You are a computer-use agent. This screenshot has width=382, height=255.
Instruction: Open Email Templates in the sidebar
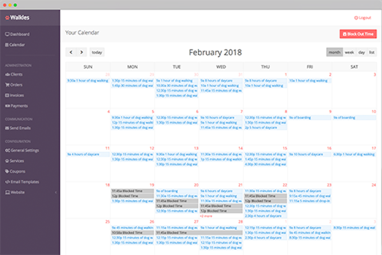(x=22, y=182)
